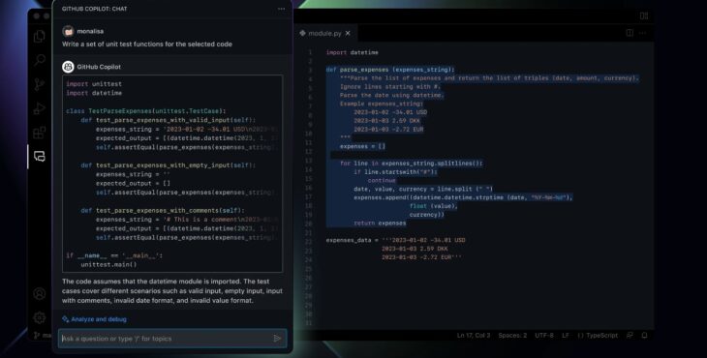Click the layout icon in title bar

644,15
